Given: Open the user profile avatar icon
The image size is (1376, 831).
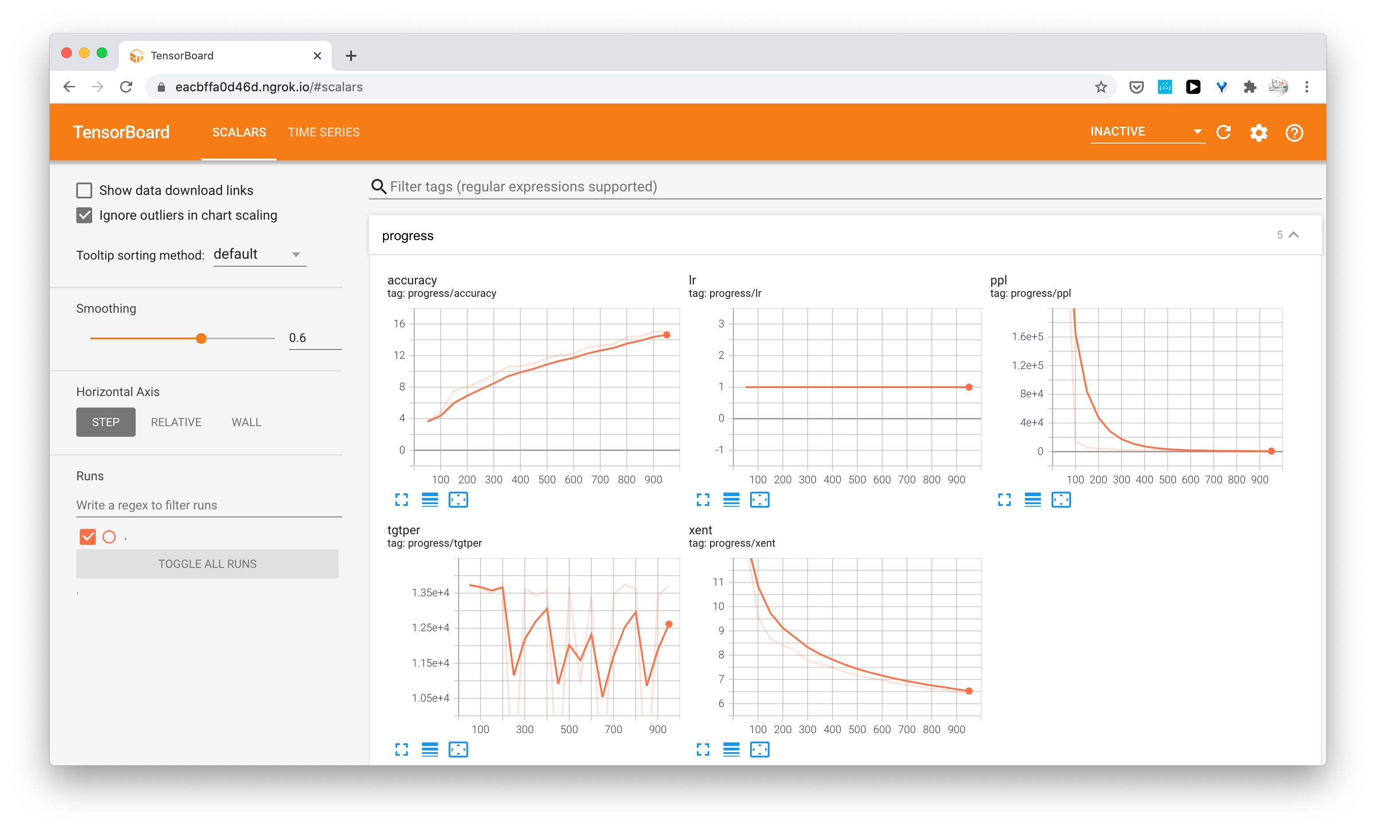Looking at the screenshot, I should pyautogui.click(x=1278, y=87).
